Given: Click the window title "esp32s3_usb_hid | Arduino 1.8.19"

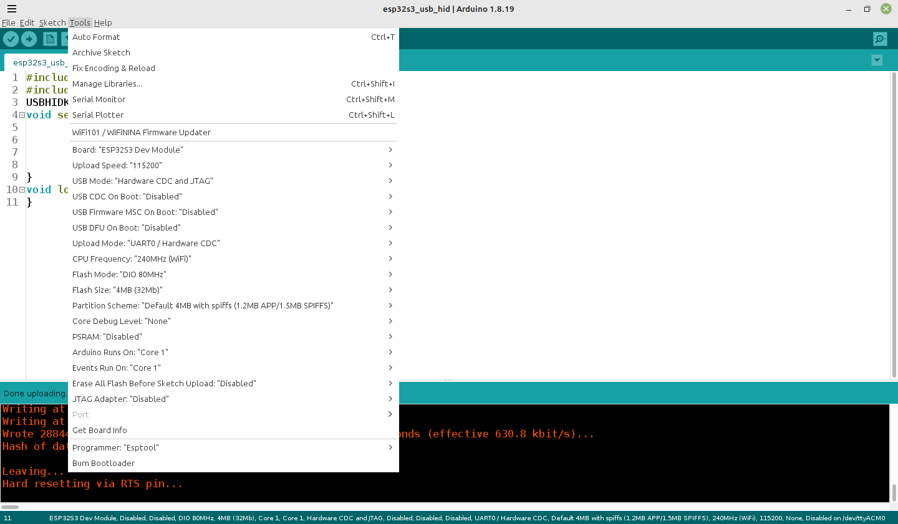Looking at the screenshot, I should (x=448, y=9).
